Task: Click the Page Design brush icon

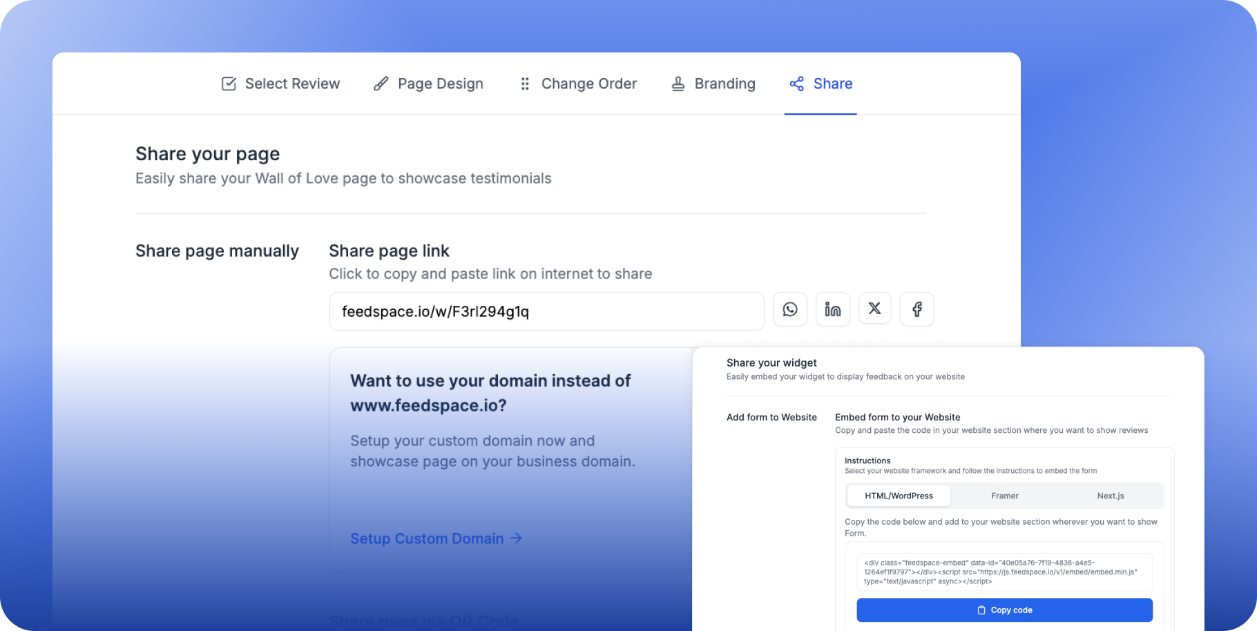Action: point(381,84)
